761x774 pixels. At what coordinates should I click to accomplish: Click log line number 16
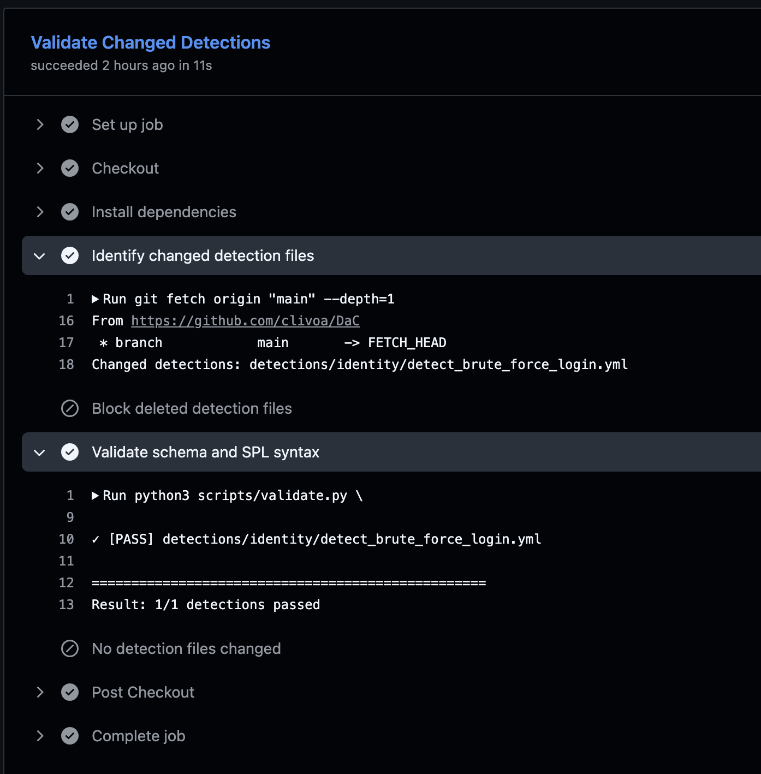(66, 321)
